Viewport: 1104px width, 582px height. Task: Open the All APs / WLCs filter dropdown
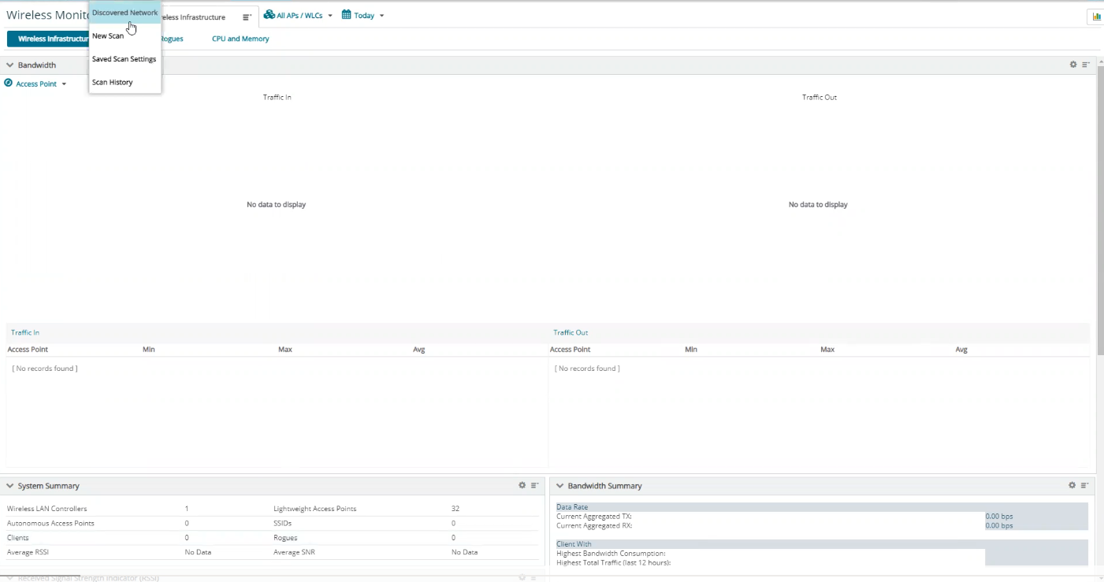click(x=298, y=16)
